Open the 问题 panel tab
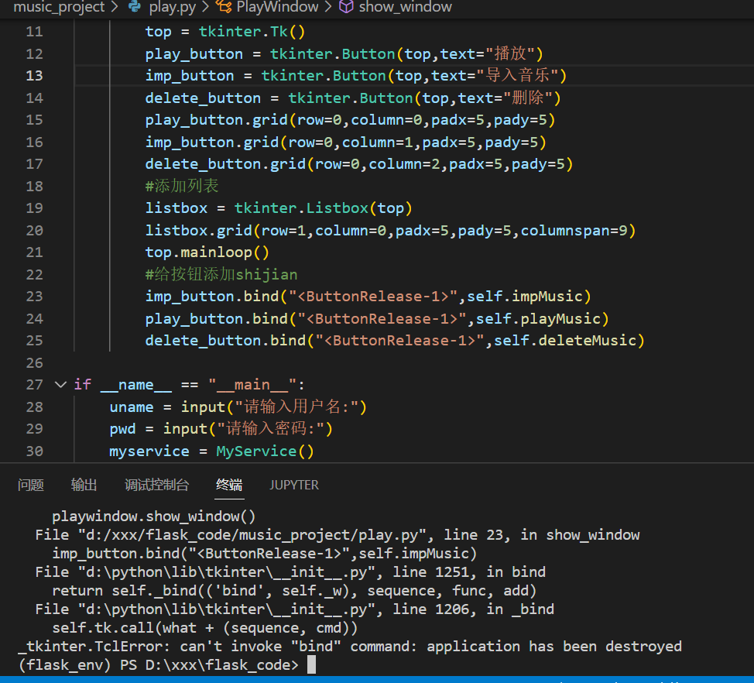Viewport: 754px width, 683px height. coord(31,485)
